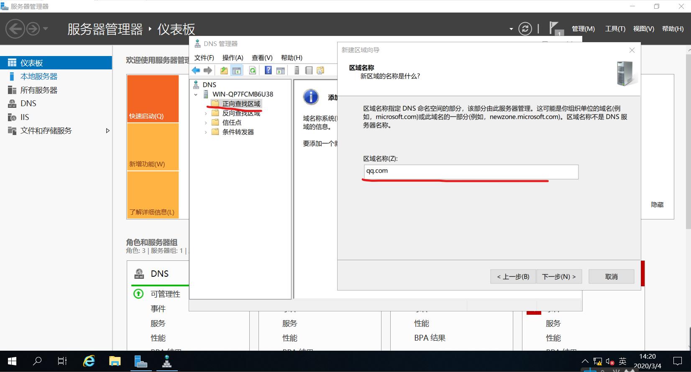Click the 新增功能(W) tile
This screenshot has height=372, width=691.
pos(153,147)
